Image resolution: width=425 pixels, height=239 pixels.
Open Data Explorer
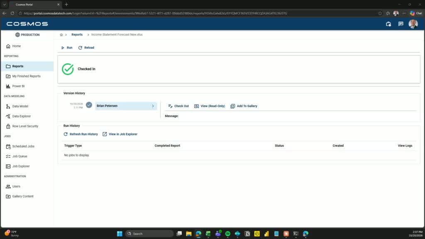[18, 116]
